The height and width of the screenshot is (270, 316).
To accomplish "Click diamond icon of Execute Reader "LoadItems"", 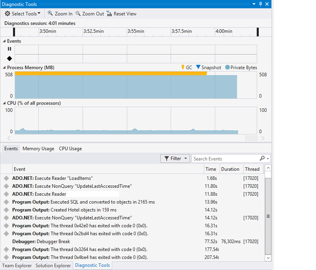I will pyautogui.click(x=6, y=178).
